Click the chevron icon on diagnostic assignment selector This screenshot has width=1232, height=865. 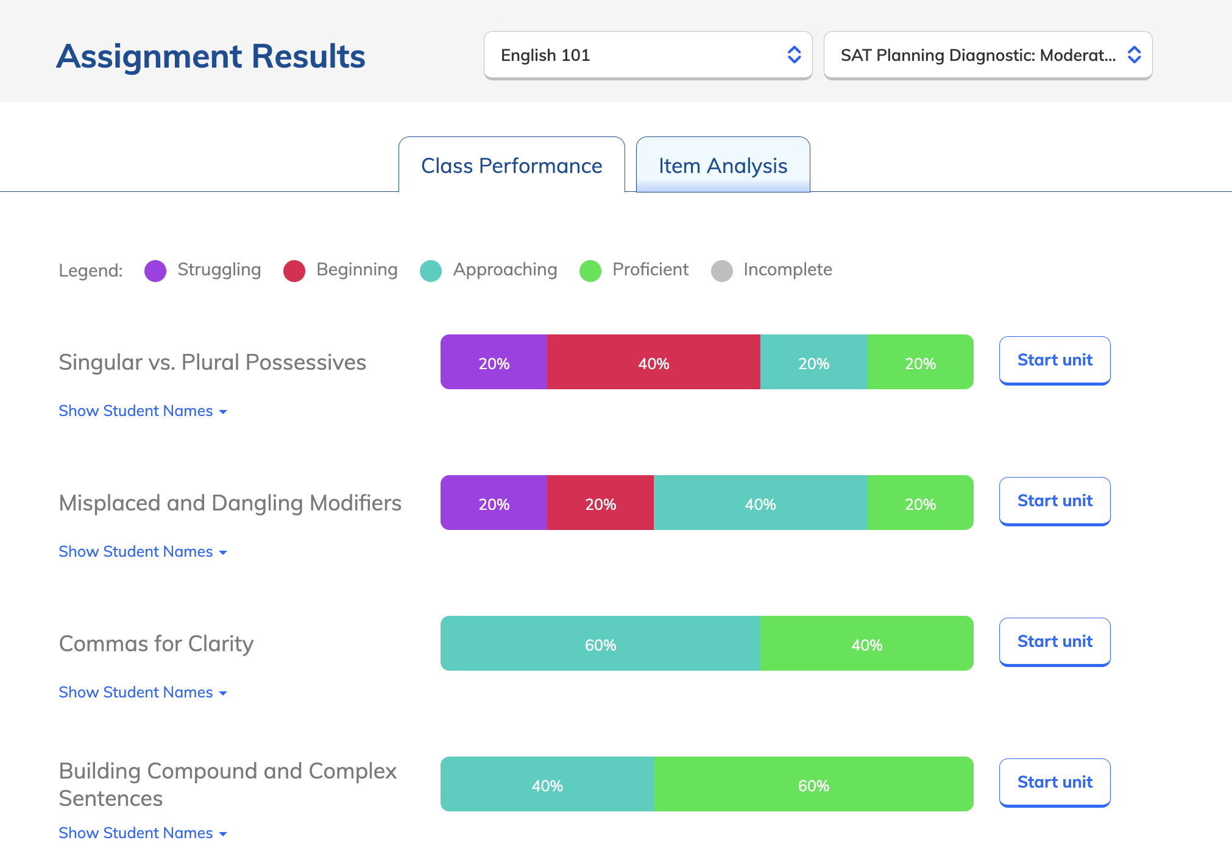[x=1135, y=55]
